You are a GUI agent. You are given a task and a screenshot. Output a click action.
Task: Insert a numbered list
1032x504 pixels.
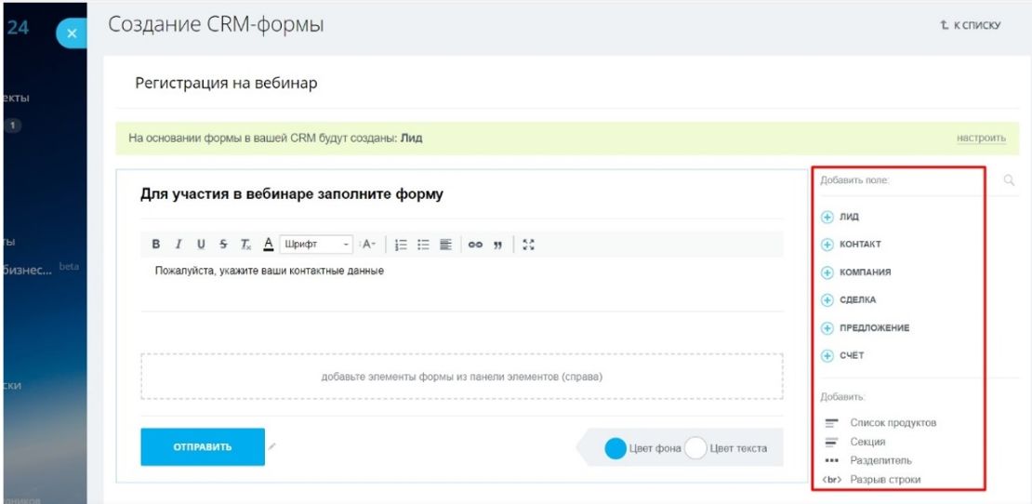(401, 245)
